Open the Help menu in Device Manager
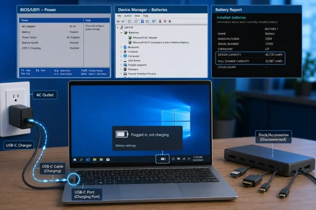This screenshot has width=316, height=210. 145,16
